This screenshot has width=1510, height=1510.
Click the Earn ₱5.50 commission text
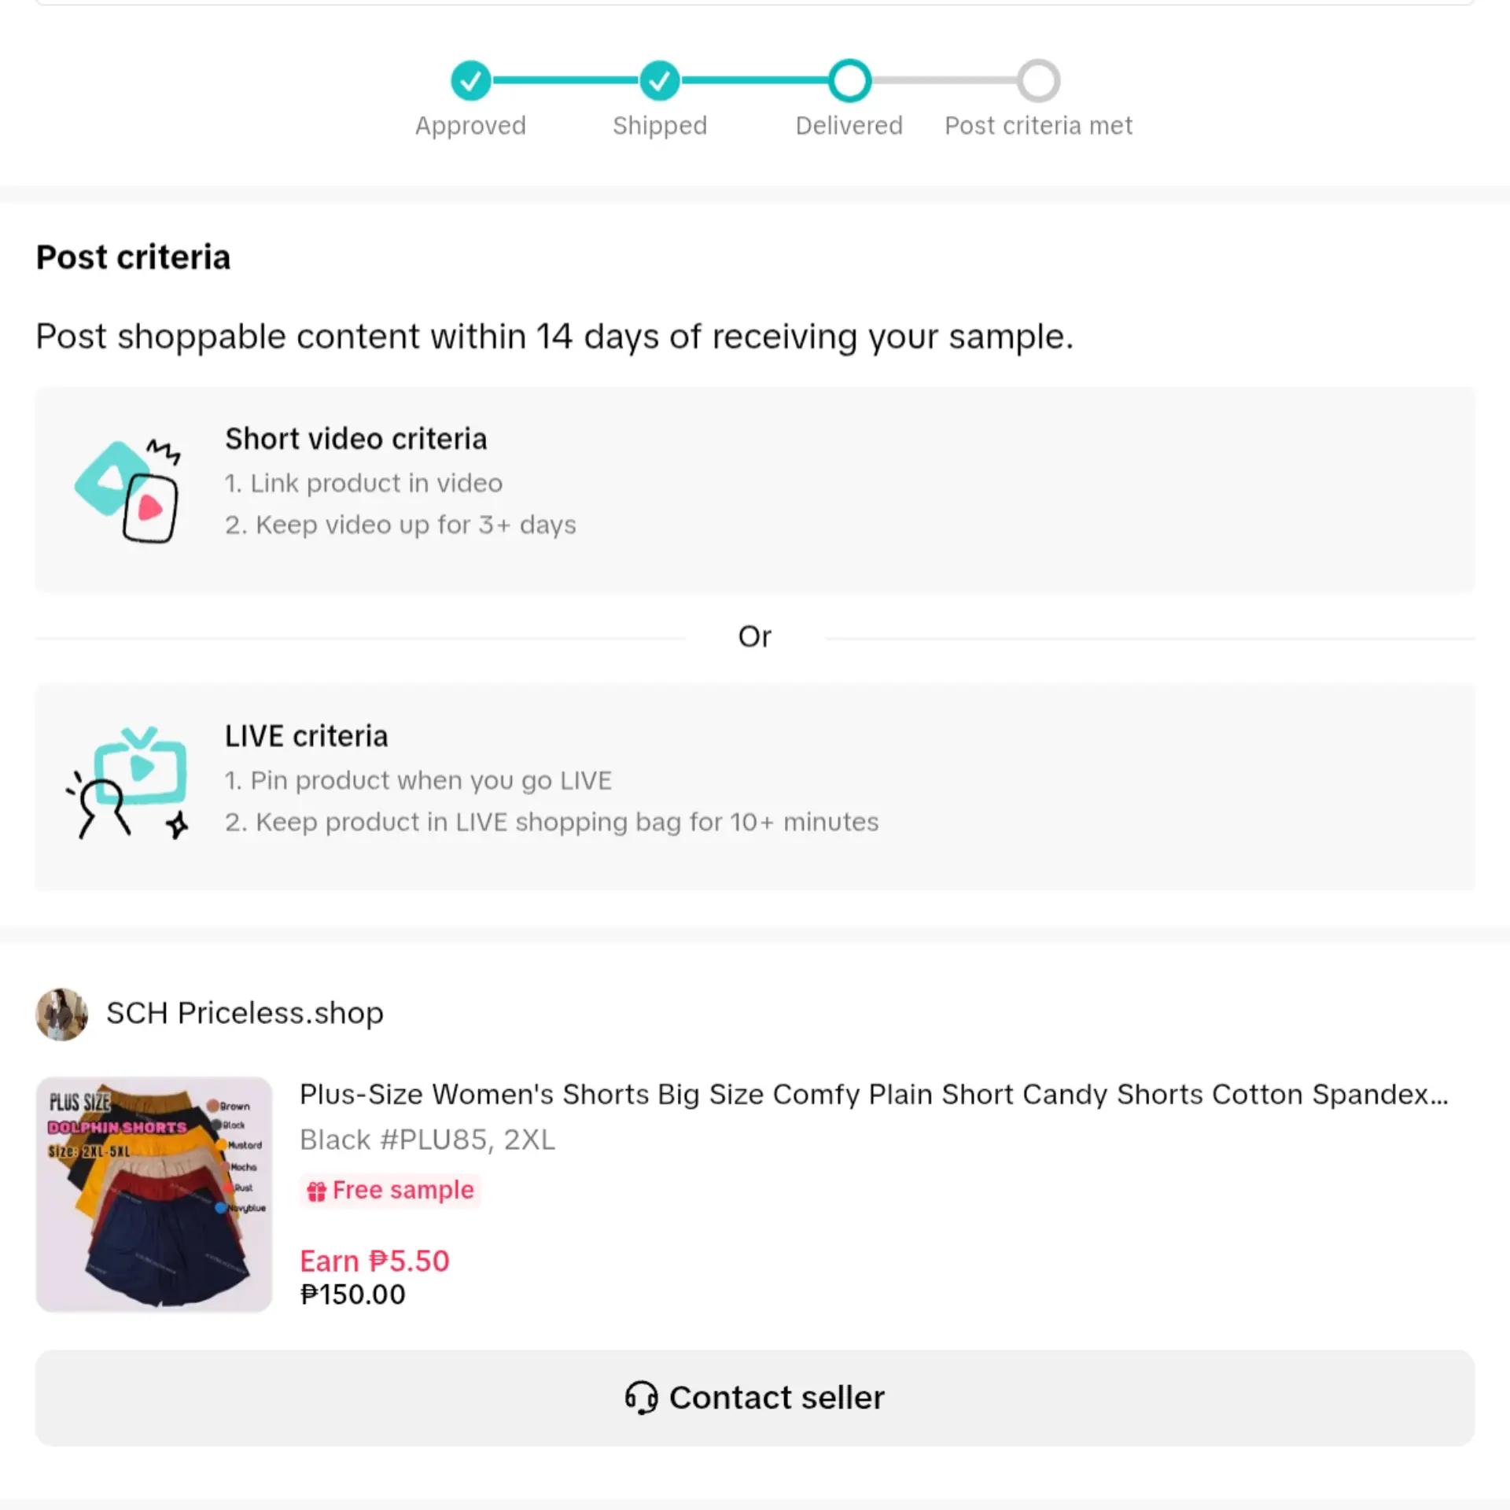pos(374,1261)
